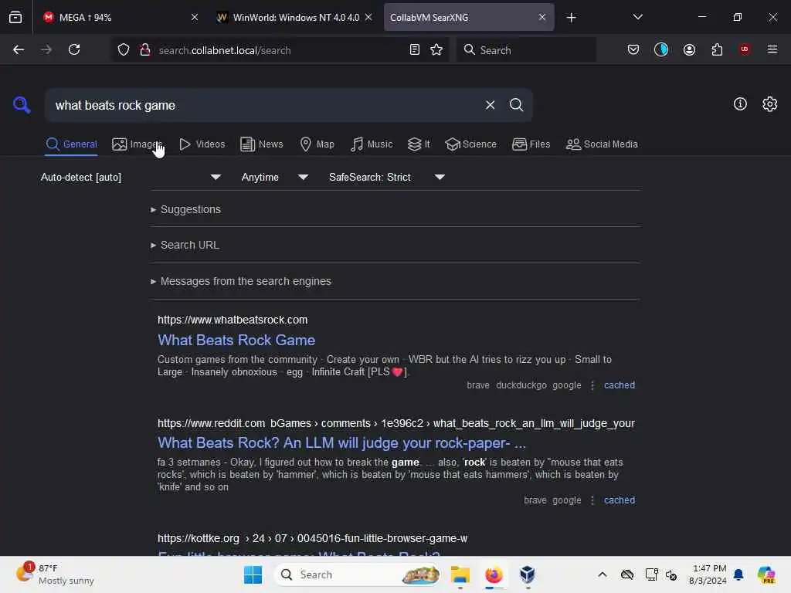Toggle reader view icon

414,49
